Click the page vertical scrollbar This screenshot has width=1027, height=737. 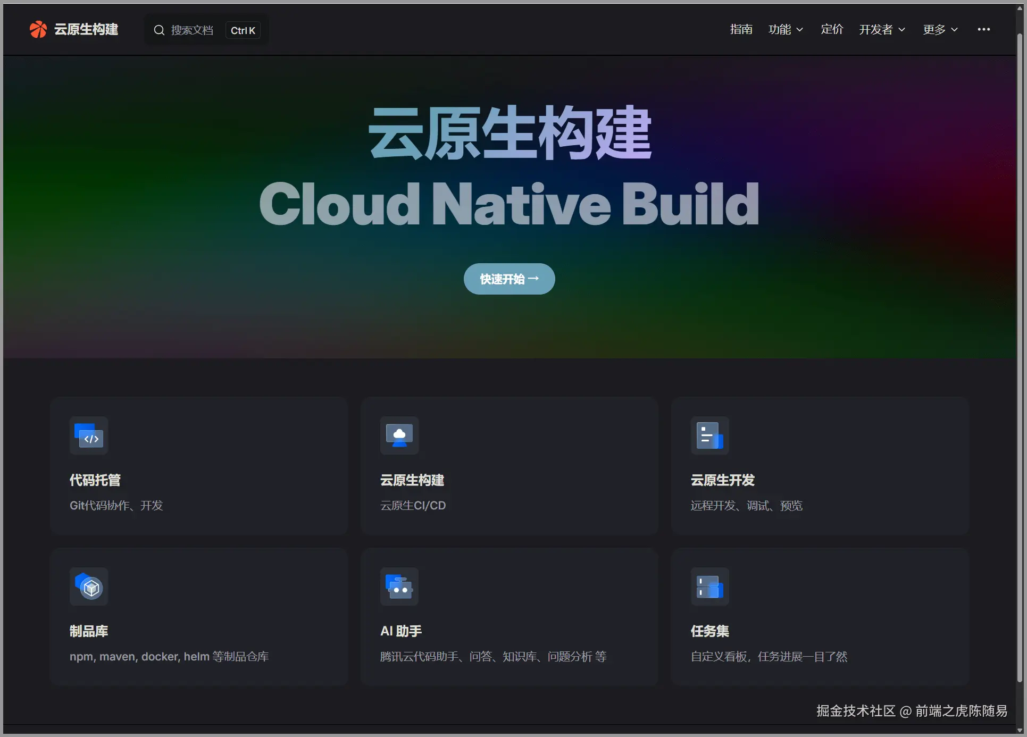pos(1020,356)
